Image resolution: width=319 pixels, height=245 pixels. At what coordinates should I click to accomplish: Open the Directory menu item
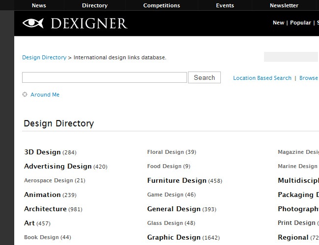click(95, 5)
